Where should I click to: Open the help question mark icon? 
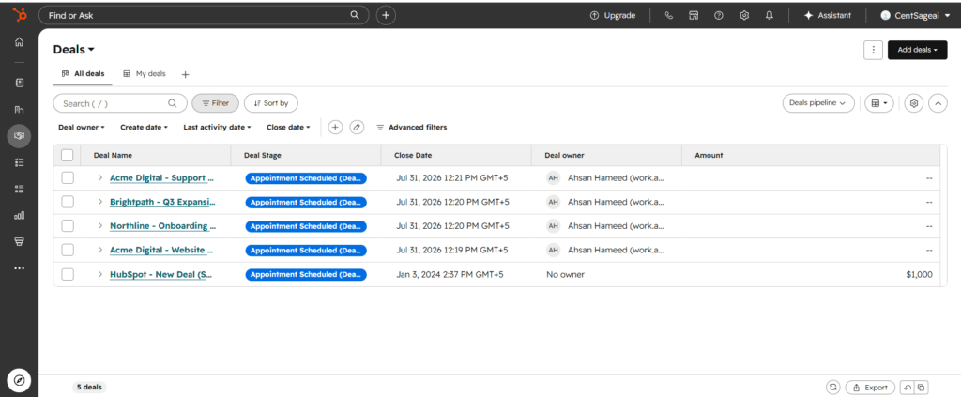(719, 16)
